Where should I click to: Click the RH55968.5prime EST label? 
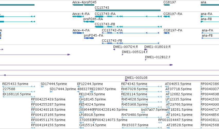[x=135, y=105]
